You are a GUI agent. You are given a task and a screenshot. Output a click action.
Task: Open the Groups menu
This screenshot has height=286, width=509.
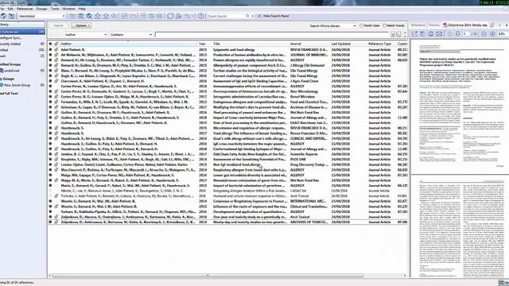(41, 9)
